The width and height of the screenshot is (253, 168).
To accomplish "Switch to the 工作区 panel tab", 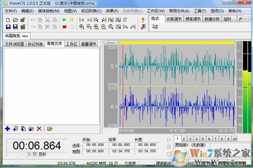I will [x=72, y=44].
